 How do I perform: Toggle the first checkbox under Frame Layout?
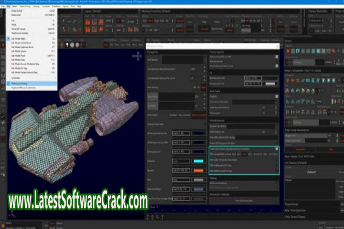(276, 56)
